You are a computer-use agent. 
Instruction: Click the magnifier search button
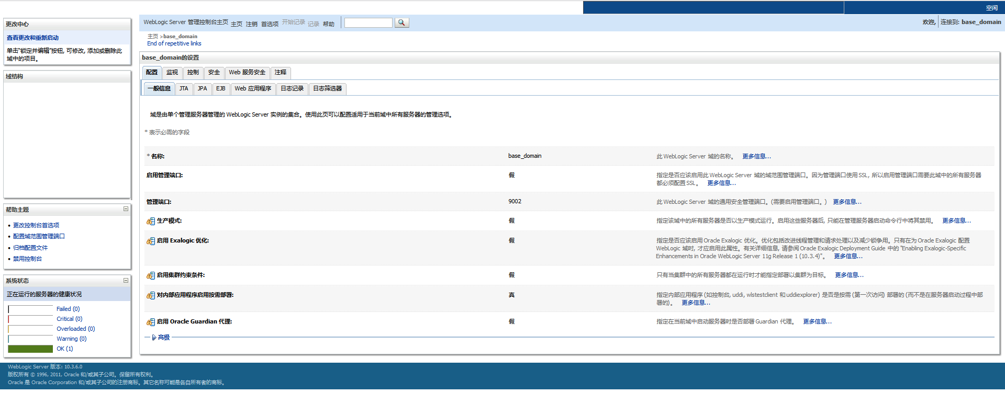click(401, 22)
